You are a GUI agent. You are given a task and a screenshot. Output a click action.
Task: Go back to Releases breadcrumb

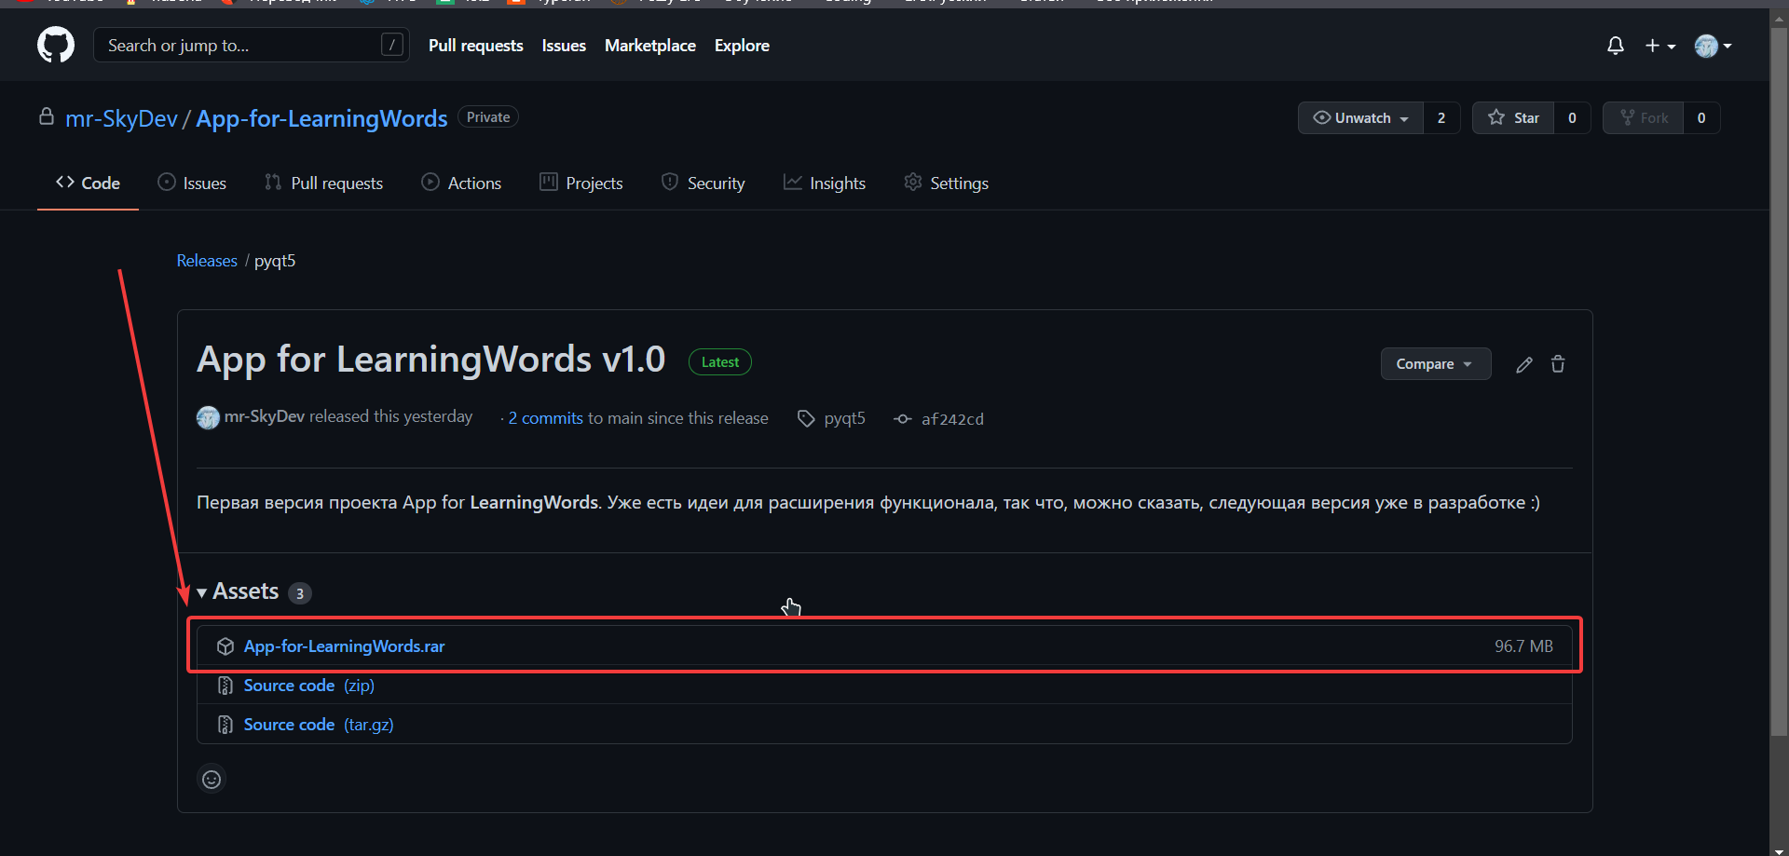coord(207,261)
